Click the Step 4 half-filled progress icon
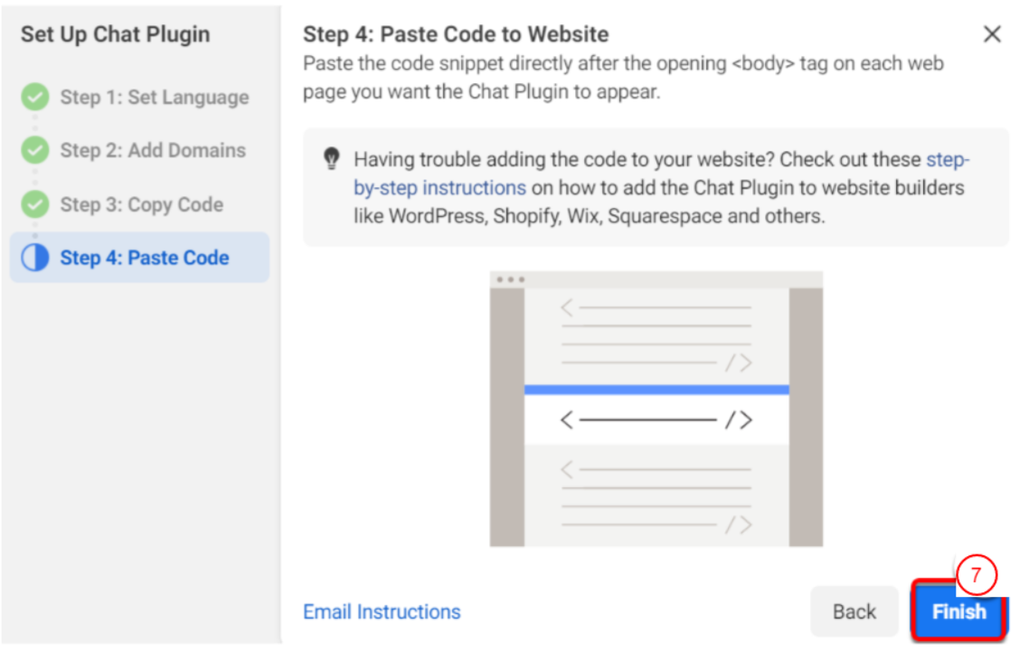The width and height of the screenshot is (1029, 652). coord(35,259)
